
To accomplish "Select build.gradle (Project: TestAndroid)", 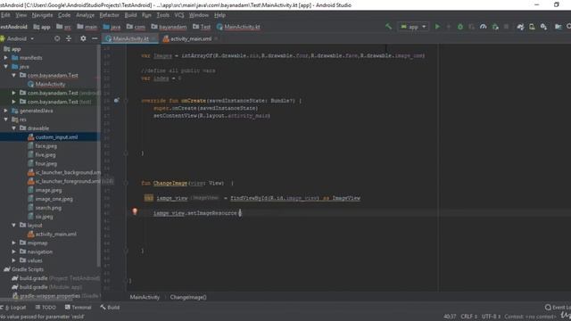I will point(55,278).
